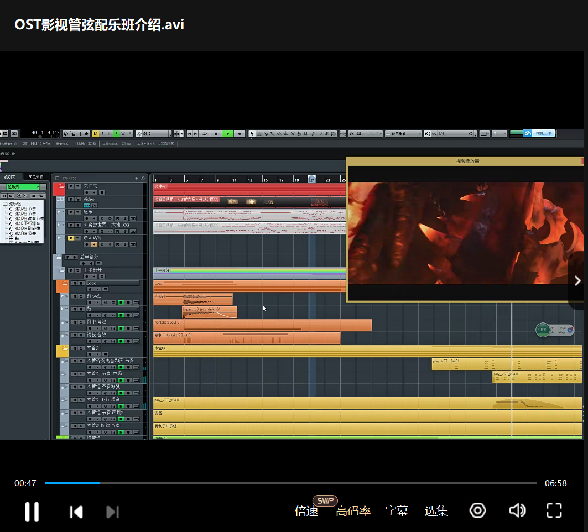Viewport: 588px width, 532px height.
Task: Solo the 配乐 track
Action: (x=78, y=212)
